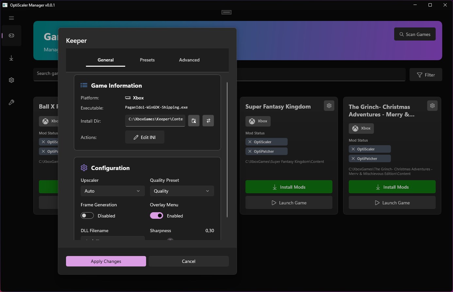Click the Sharpness slider thumb
The image size is (453, 292).
(170, 240)
